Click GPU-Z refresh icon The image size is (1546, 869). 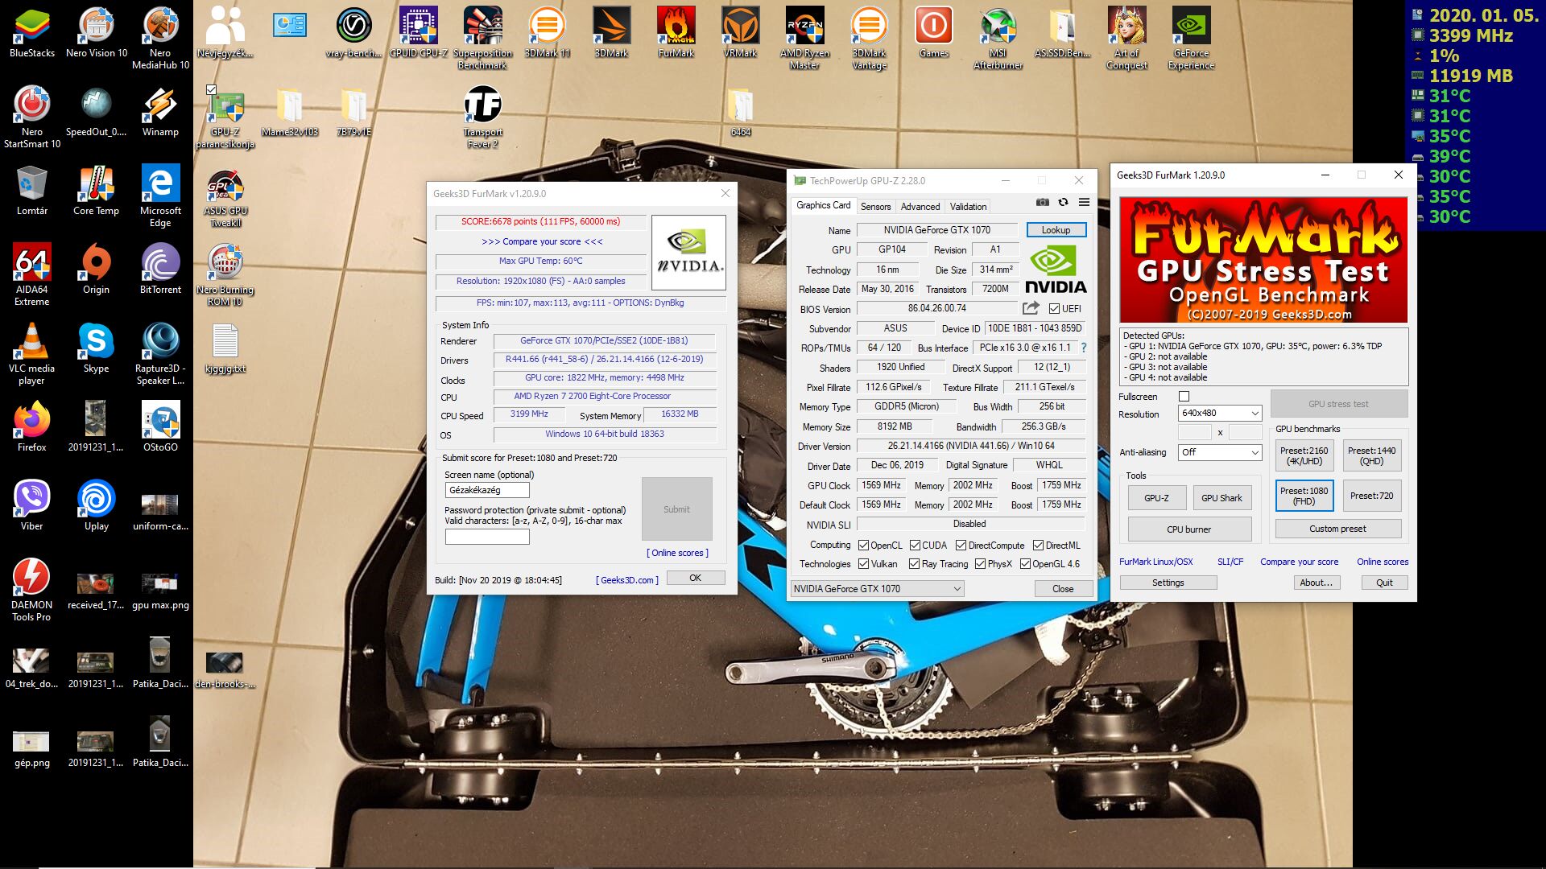point(1063,202)
